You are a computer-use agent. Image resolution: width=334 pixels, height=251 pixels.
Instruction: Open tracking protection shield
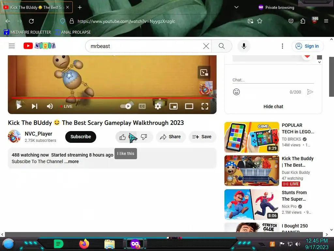coord(62,21)
